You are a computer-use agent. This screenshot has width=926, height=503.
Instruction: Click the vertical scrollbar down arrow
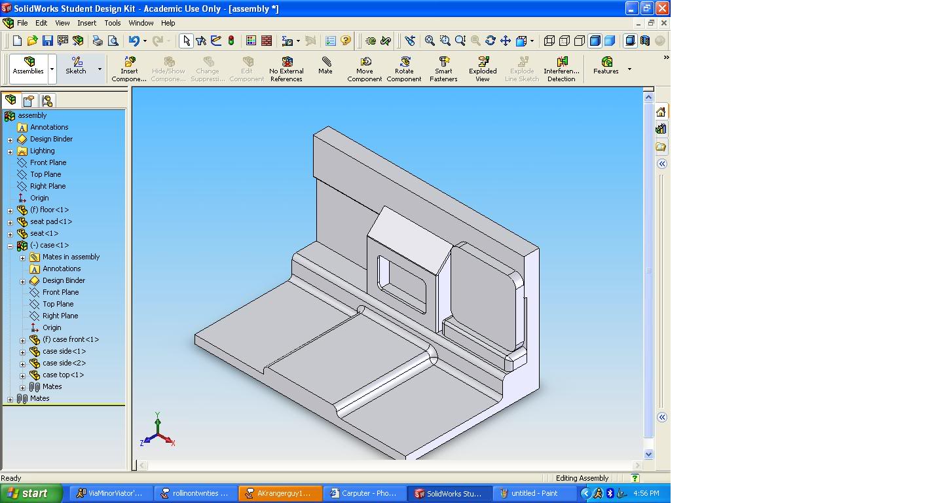648,453
